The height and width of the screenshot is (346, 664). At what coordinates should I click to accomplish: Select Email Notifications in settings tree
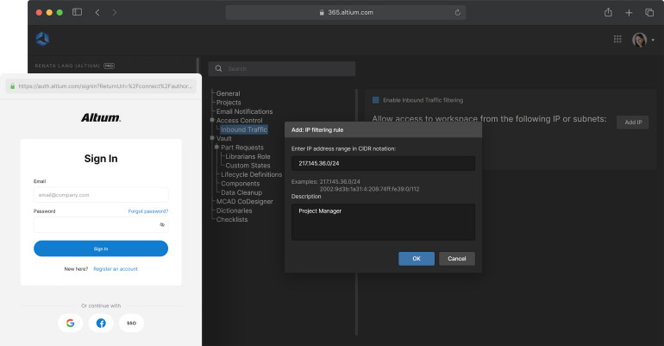(x=244, y=111)
